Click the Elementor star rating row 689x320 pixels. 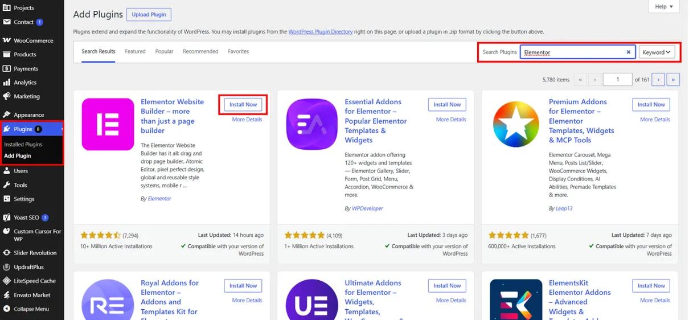[101, 235]
